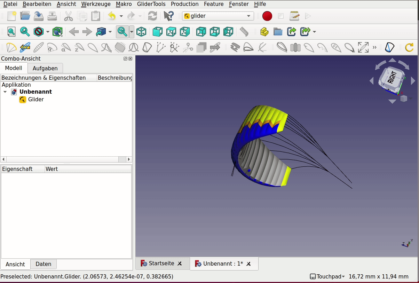Screen dimensions: 419x283
Task: Click the measure distance ruler icon
Action: tap(244, 32)
